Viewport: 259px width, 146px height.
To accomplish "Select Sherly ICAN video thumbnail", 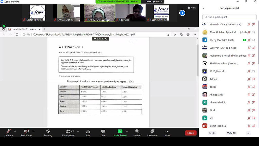I will (x=99, y=13).
